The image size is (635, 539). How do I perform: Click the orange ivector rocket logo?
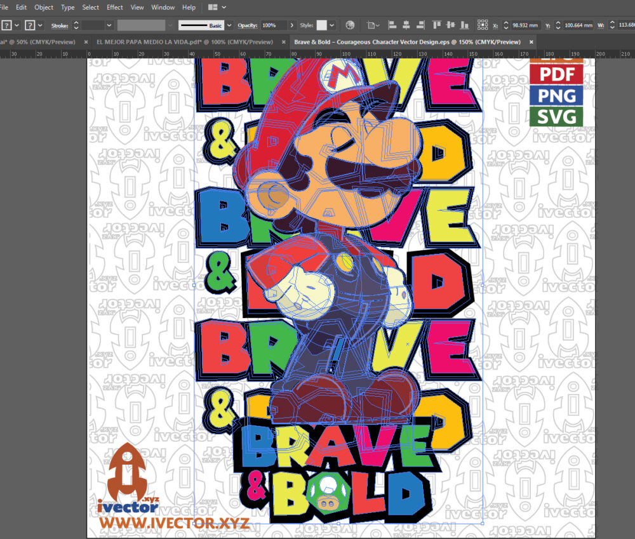[128, 479]
